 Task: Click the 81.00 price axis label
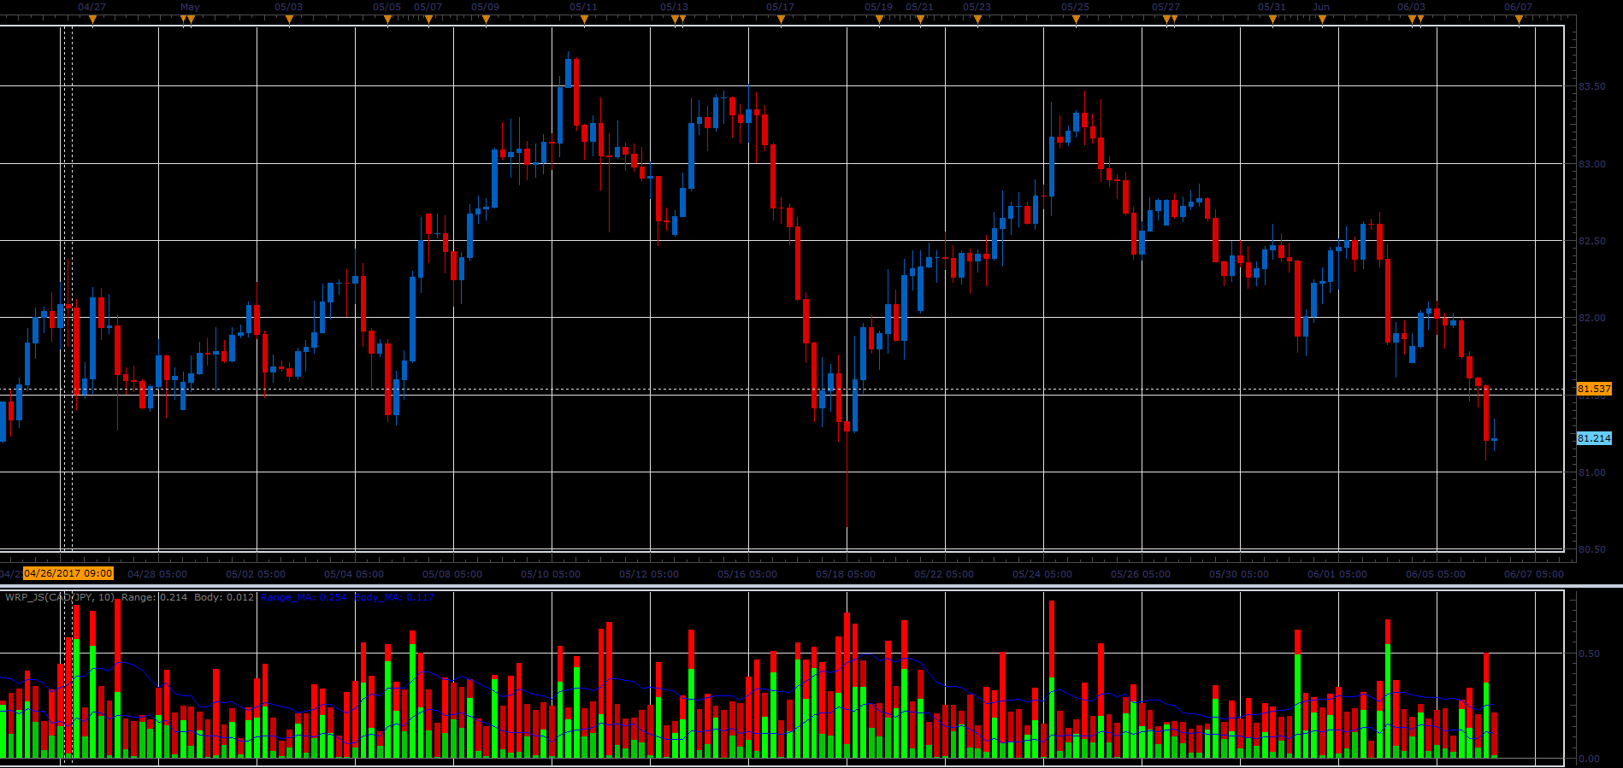point(1591,472)
